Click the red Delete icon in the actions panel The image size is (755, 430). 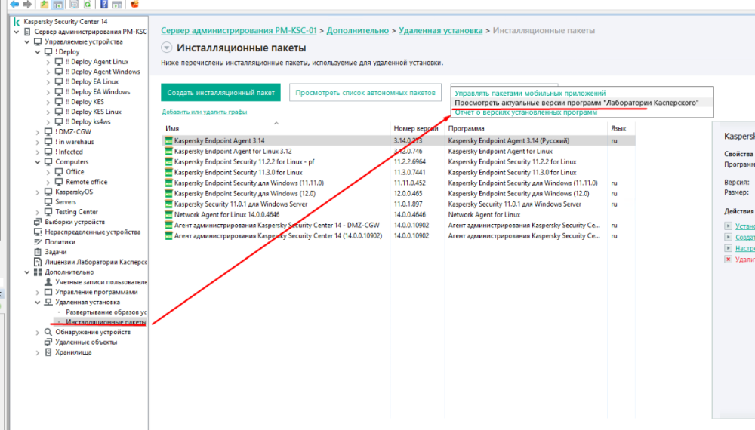[729, 259]
